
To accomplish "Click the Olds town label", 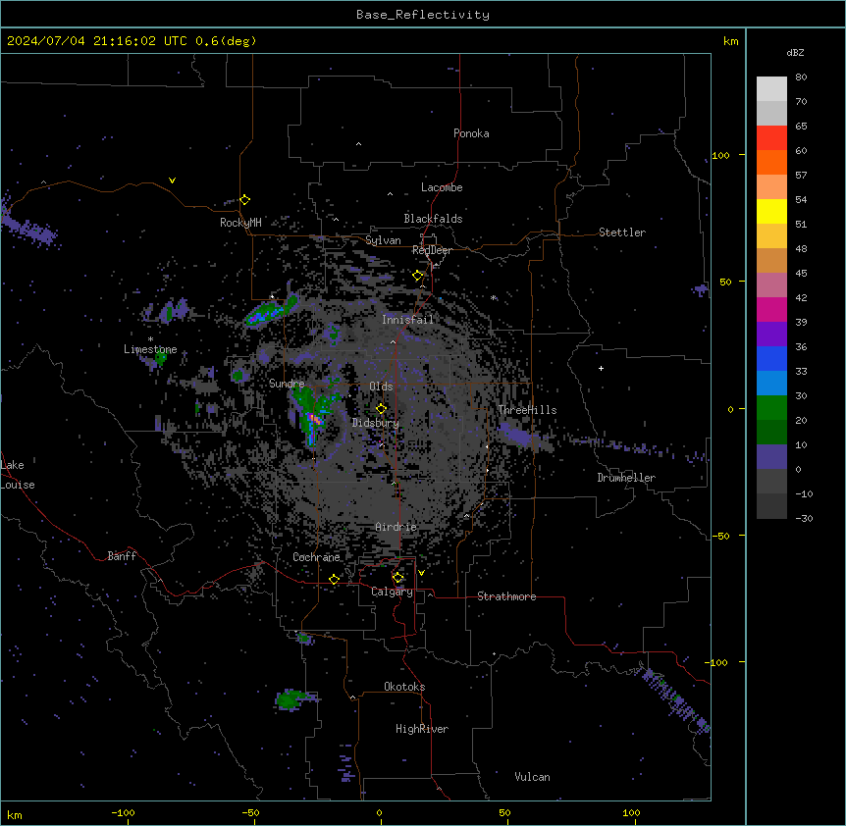I will (381, 387).
